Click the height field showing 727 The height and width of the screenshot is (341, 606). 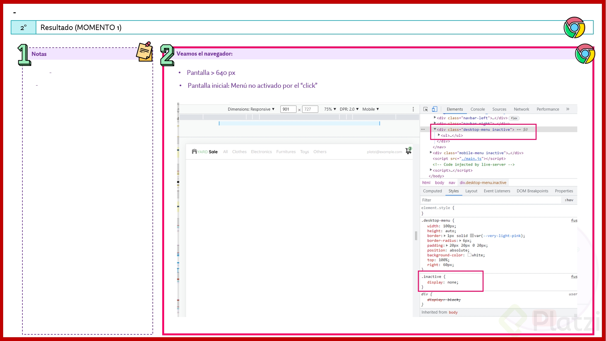[x=310, y=109]
